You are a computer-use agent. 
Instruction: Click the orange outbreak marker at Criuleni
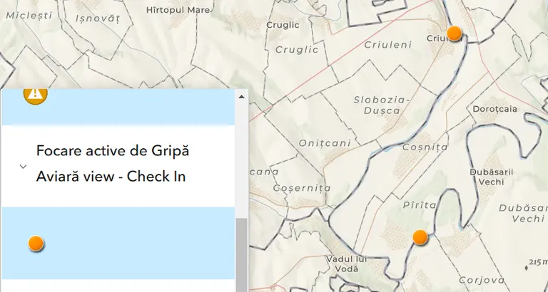454,33
